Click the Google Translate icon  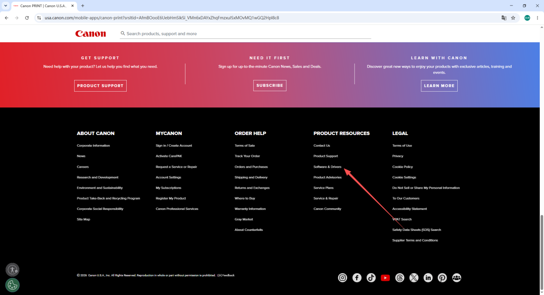point(504,18)
